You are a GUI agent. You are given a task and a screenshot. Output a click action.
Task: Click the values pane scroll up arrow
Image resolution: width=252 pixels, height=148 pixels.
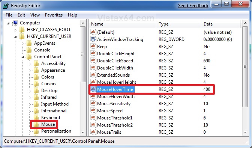(245, 23)
